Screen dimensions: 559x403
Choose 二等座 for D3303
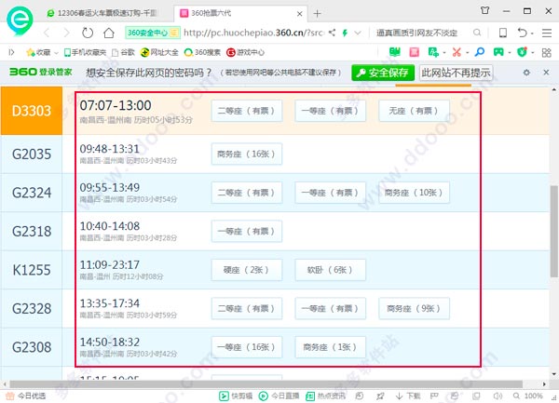point(247,111)
